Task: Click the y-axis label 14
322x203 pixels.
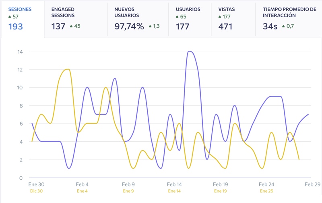Action: (20, 52)
